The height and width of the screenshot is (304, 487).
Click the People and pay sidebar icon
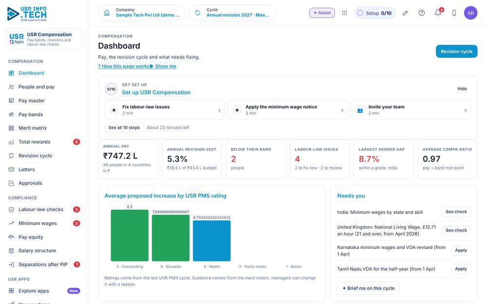(11, 87)
